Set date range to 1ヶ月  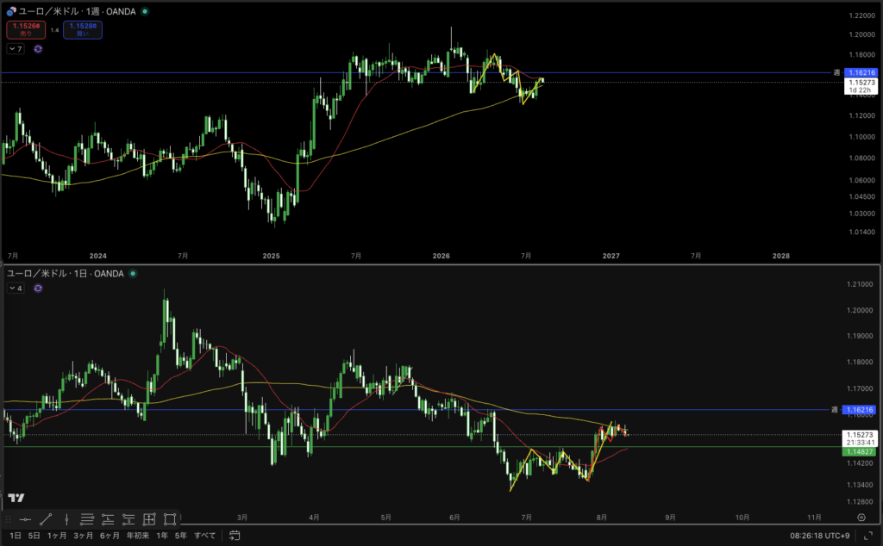[x=57, y=536]
